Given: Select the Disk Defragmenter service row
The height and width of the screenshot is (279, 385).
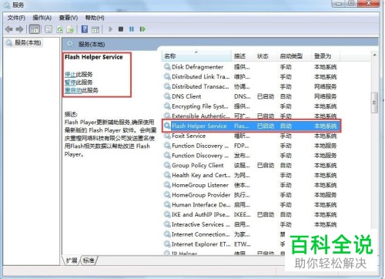Looking at the screenshot, I should (250, 67).
